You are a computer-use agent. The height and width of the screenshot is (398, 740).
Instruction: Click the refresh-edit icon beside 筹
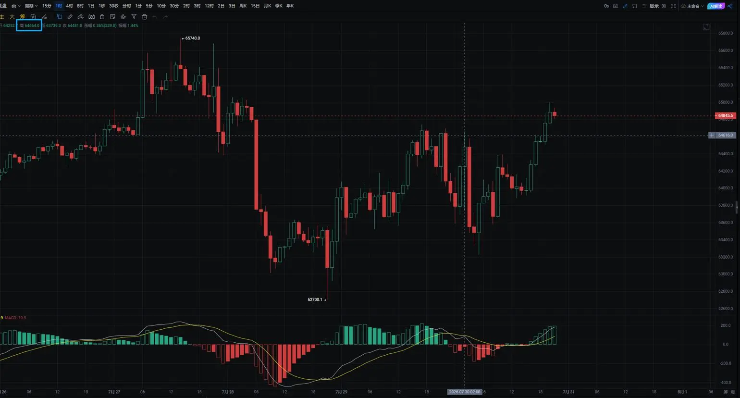[x=33, y=17]
